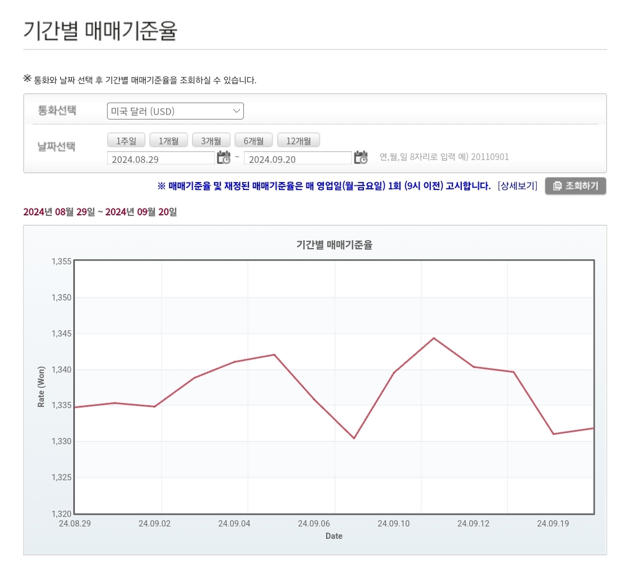623x571 pixels.
Task: Select the 3개월 period button
Action: (x=211, y=140)
